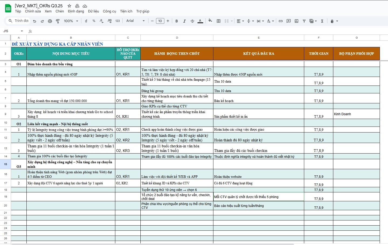Insert a link via toolbar icon
The image size is (388, 245).
pos(280,21)
